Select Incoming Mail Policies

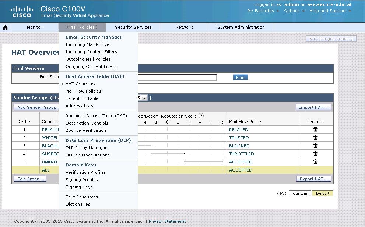(88, 44)
